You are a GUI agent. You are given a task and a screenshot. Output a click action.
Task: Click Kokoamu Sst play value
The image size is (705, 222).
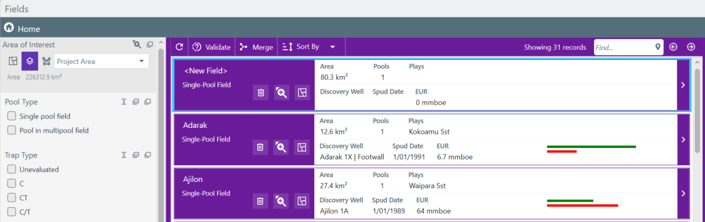pos(429,132)
